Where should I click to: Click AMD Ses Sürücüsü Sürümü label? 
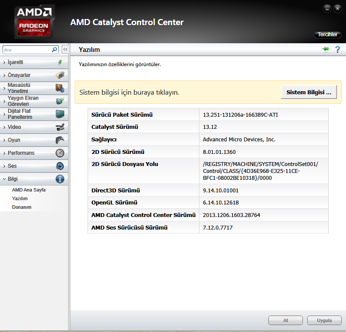point(129,228)
